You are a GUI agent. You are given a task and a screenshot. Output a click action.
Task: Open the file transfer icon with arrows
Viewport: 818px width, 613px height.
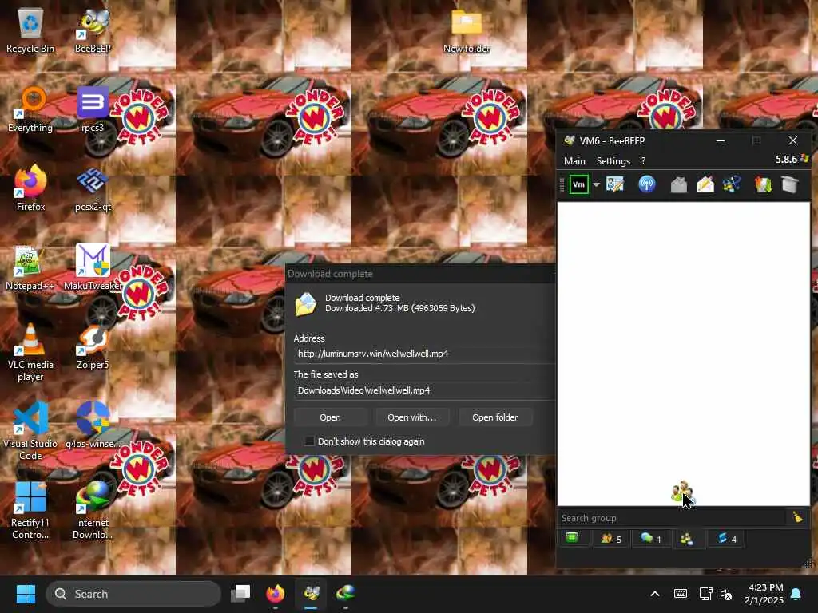tap(763, 184)
